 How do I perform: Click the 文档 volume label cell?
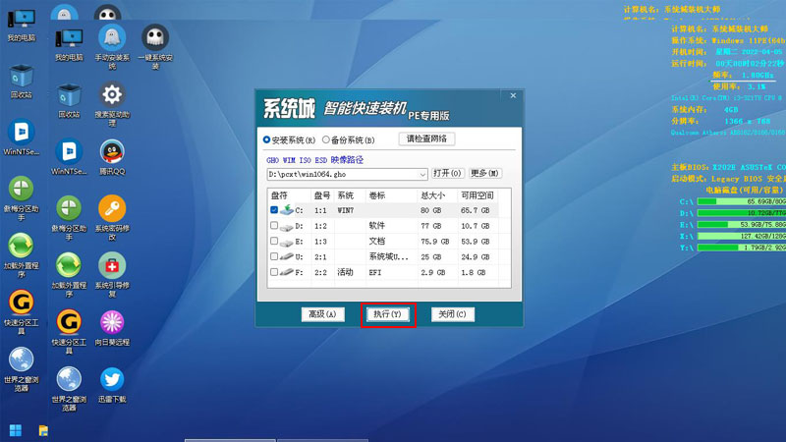[377, 241]
